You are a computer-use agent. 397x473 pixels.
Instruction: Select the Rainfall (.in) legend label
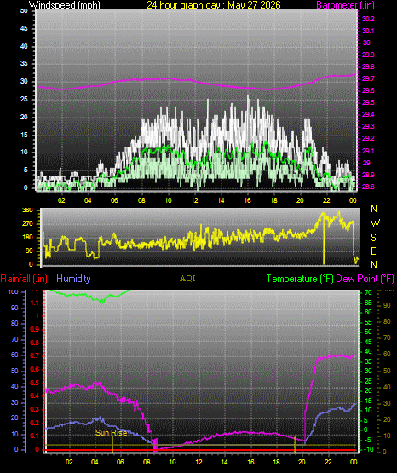tap(24, 279)
